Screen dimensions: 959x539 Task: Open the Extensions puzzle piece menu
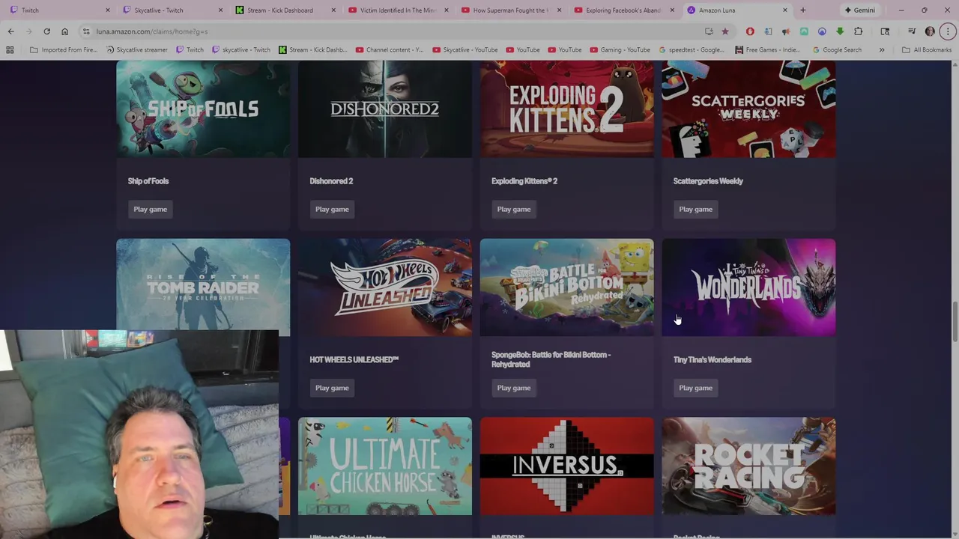[x=859, y=31]
